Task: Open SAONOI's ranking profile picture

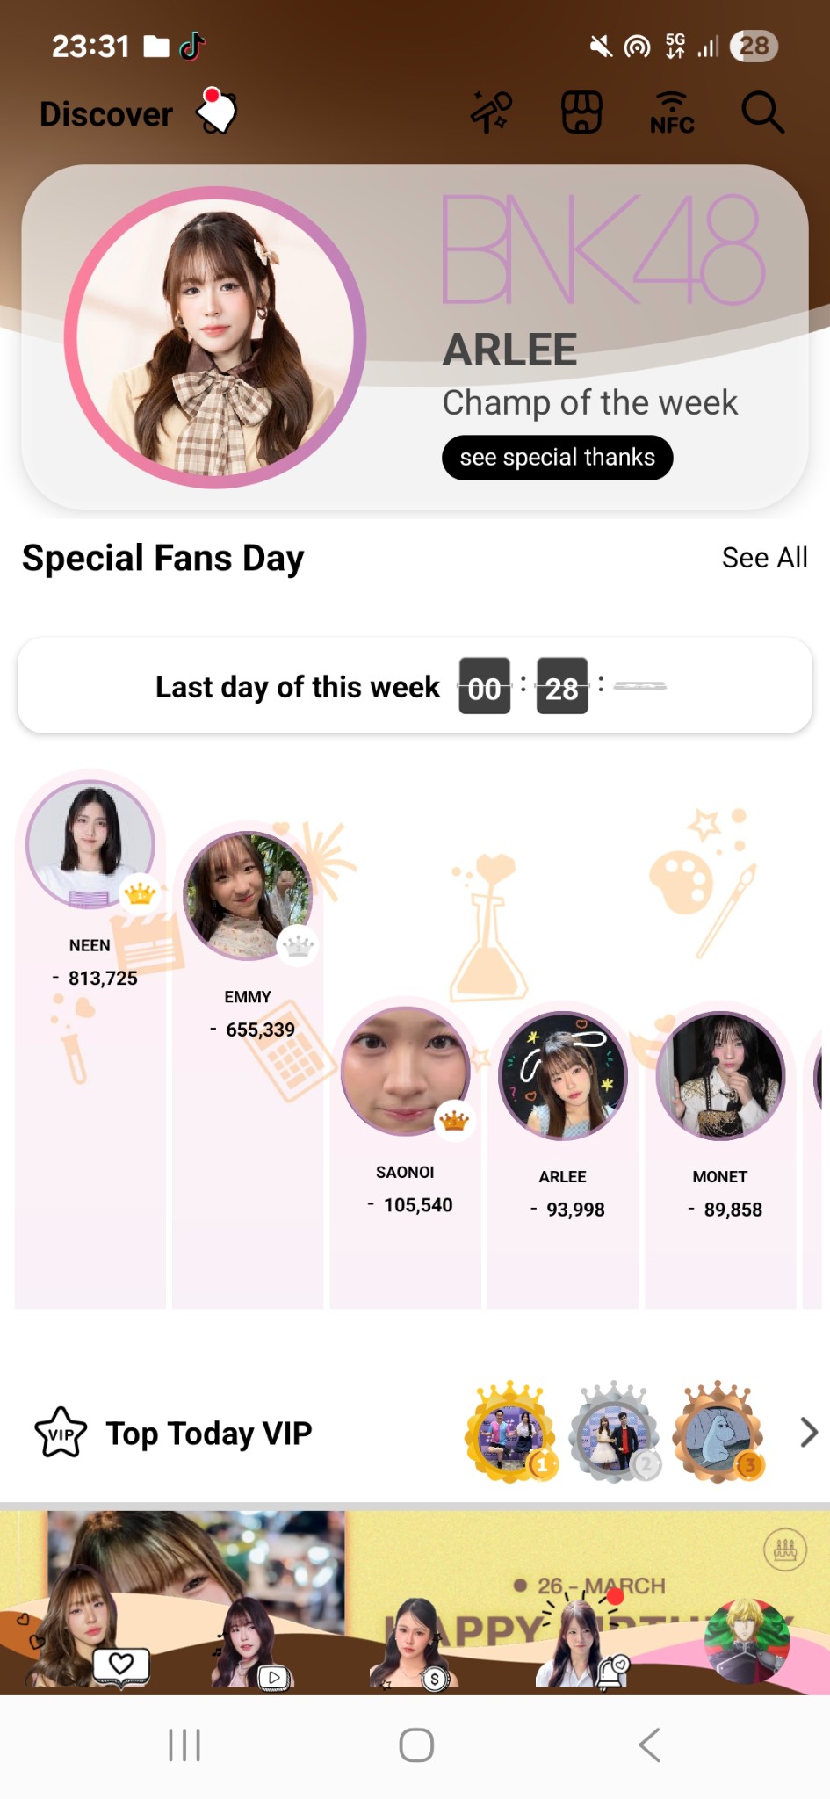Action: (x=405, y=1070)
